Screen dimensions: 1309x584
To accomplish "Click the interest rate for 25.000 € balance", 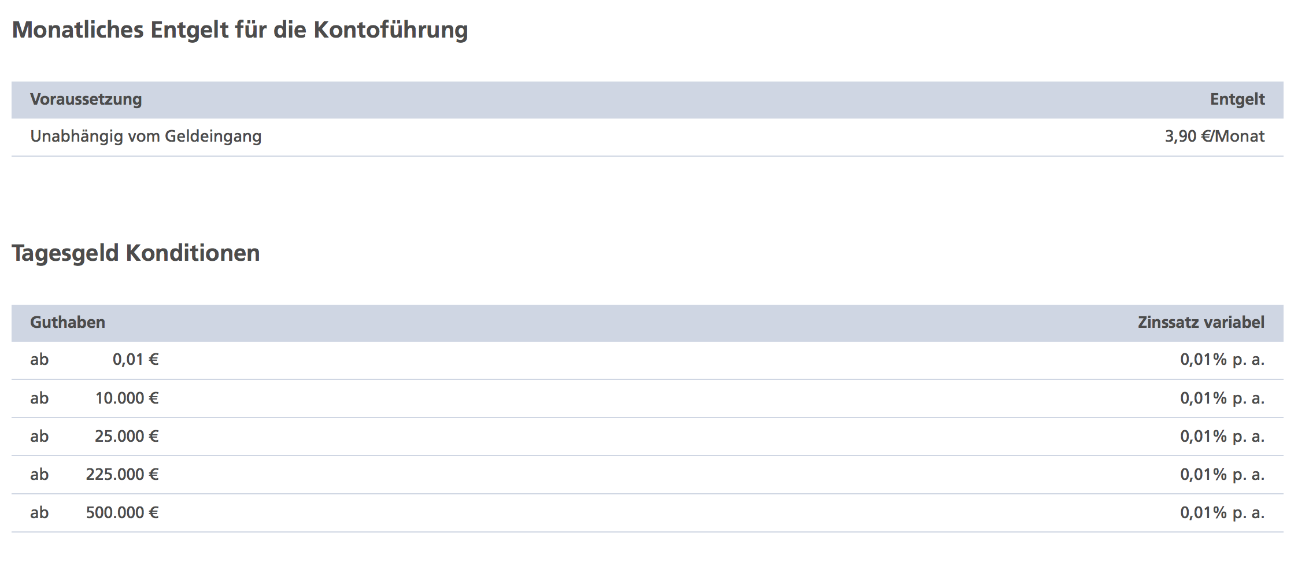I will click(x=1222, y=436).
